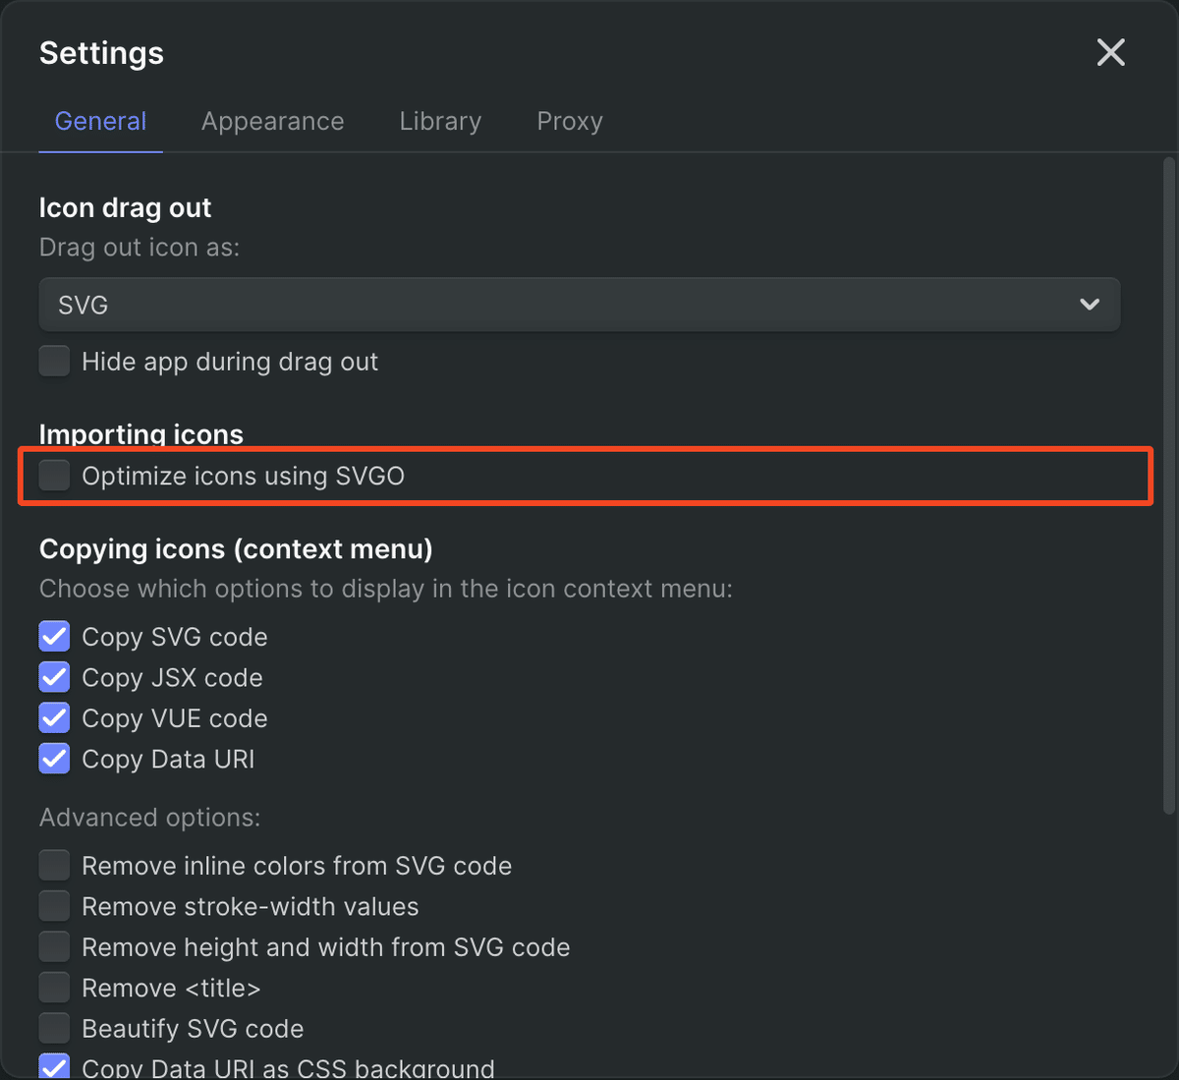Click the settings vertical scrollbar
This screenshot has height=1080, width=1179.
coord(1169,486)
